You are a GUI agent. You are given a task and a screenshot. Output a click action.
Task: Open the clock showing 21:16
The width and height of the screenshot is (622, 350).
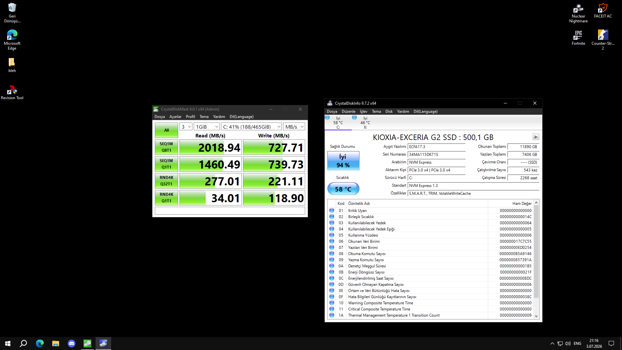pyautogui.click(x=594, y=344)
